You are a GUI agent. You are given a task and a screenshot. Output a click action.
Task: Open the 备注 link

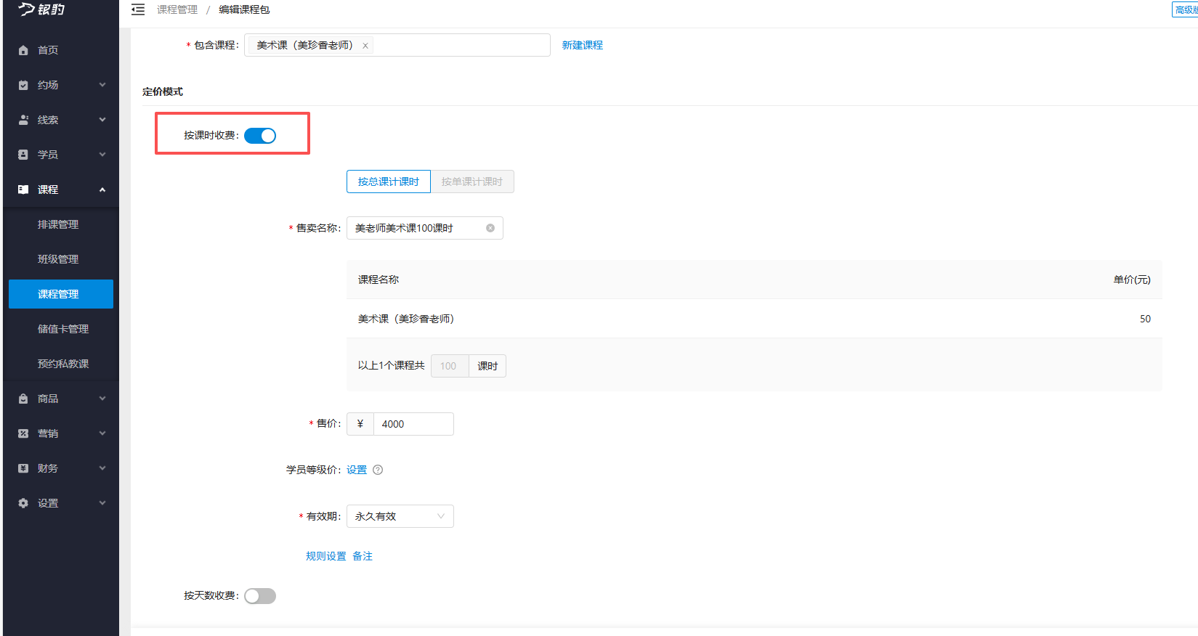click(363, 556)
